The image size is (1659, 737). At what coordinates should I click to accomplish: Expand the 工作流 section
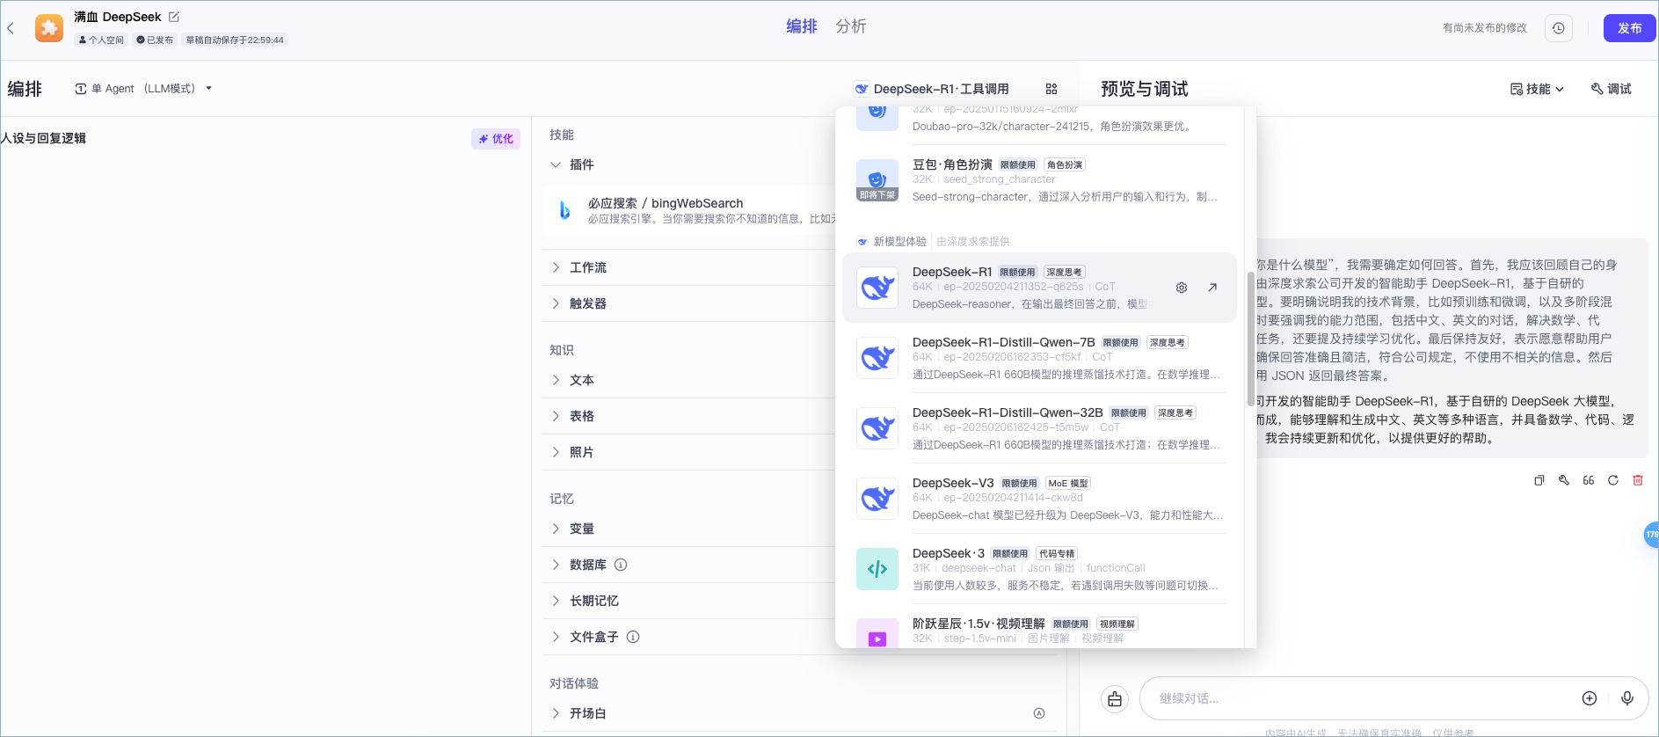tap(555, 267)
